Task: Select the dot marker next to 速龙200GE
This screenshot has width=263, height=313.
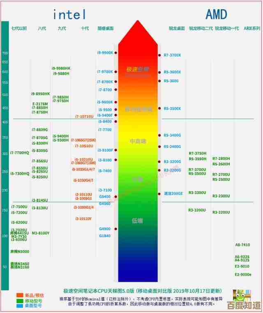Action: pos(159,194)
